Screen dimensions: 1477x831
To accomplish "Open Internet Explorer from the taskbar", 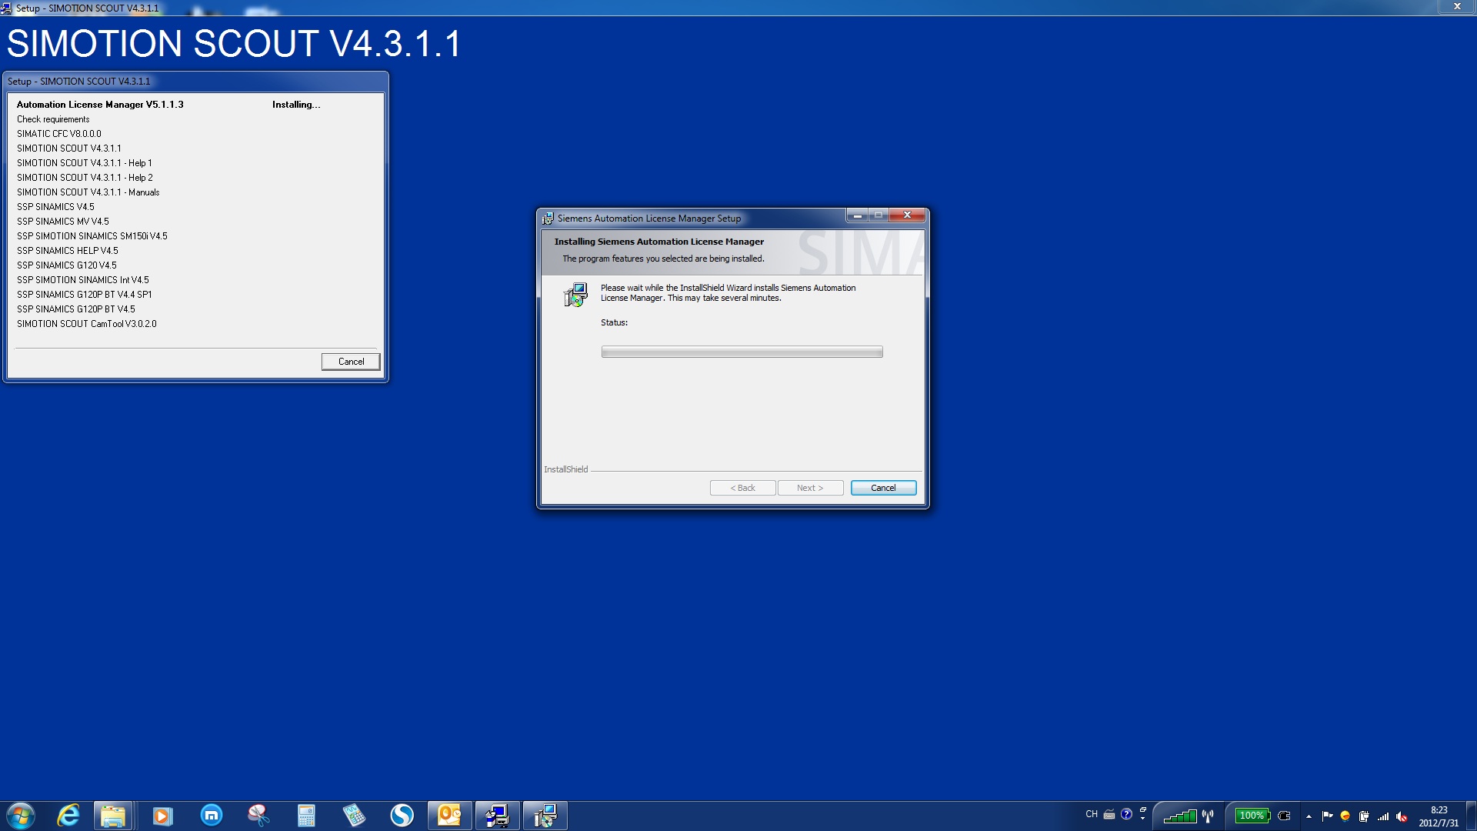I will 68,816.
